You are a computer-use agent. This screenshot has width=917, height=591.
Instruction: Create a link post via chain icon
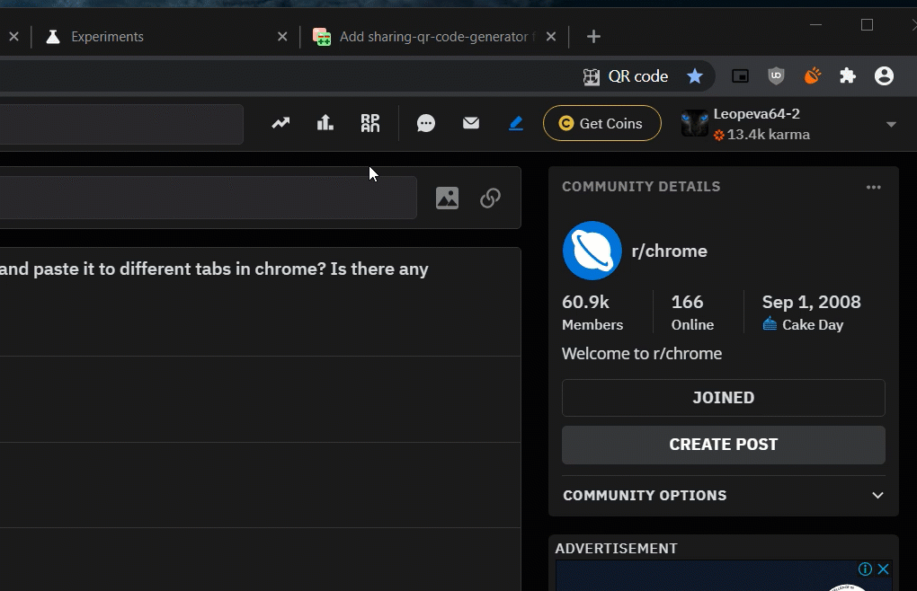(490, 198)
